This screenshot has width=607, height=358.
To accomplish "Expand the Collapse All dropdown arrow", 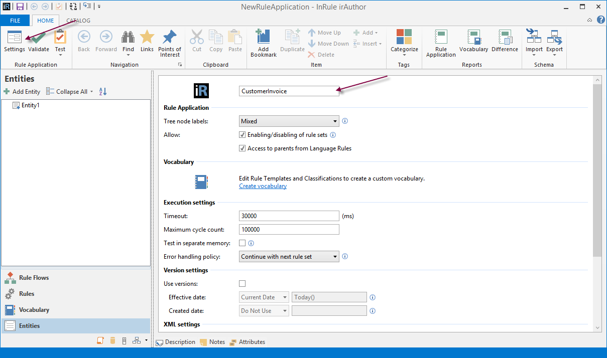I will [x=91, y=92].
